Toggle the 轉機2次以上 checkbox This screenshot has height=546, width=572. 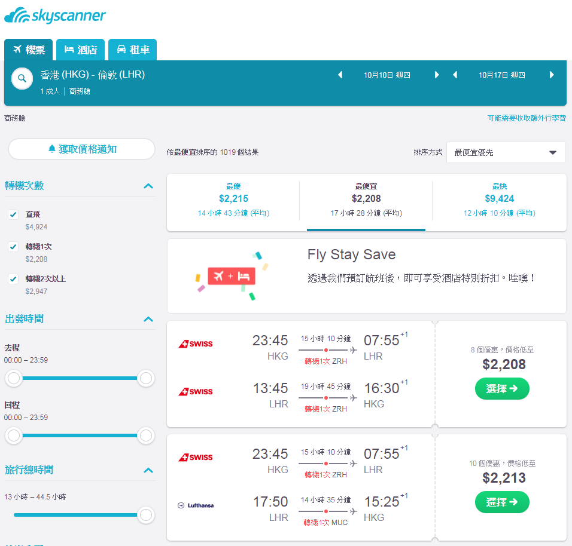(x=13, y=279)
